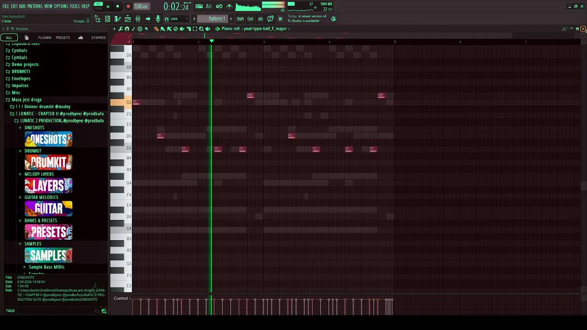
Task: Select the mute tool in piano roll
Action: pyautogui.click(x=182, y=29)
